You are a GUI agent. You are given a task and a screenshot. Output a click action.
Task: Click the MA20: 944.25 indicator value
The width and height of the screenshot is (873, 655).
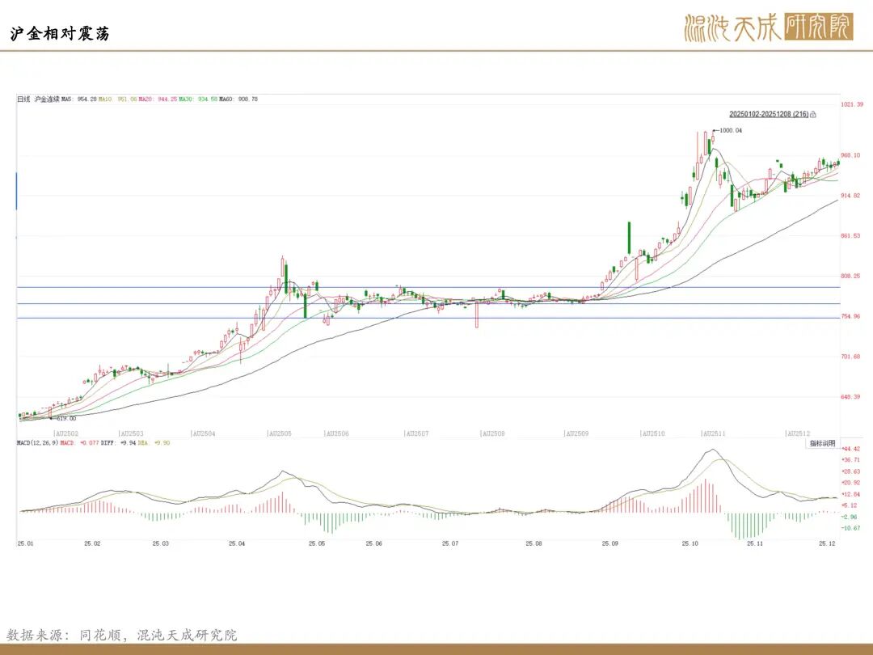[x=158, y=99]
